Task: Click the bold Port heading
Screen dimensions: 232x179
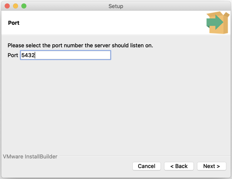Action: point(14,23)
